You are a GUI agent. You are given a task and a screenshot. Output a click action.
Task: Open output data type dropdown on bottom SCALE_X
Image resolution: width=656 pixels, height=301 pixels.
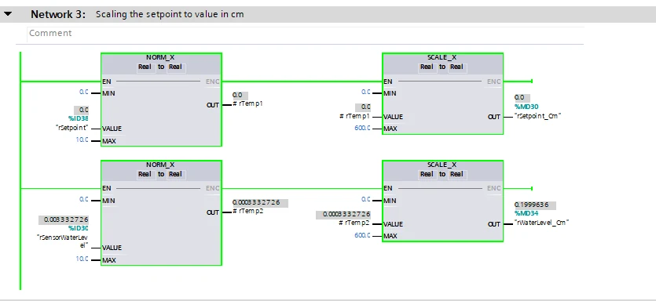click(x=457, y=174)
